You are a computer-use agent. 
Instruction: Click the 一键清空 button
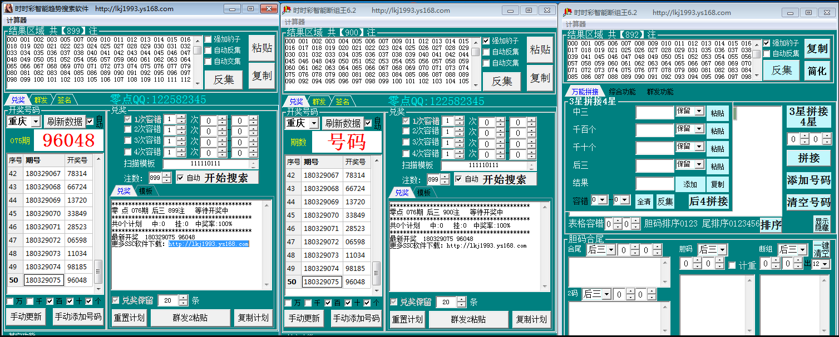coord(821,249)
